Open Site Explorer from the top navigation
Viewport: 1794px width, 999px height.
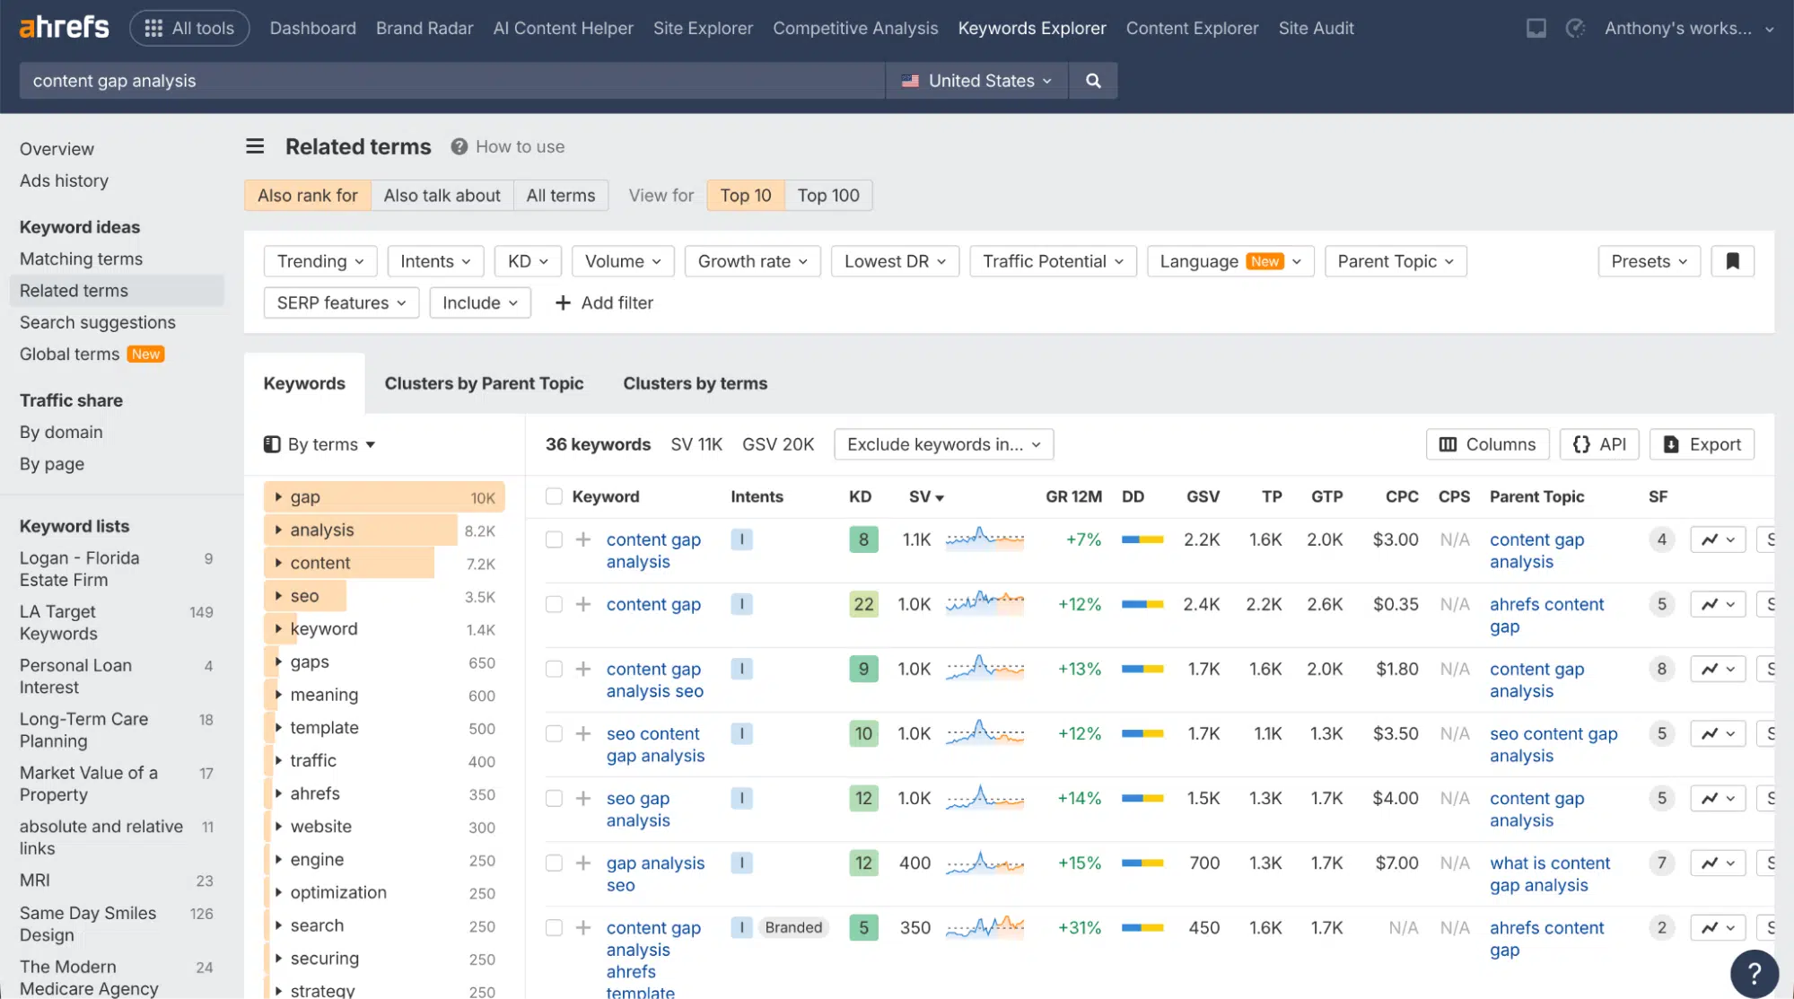(702, 28)
